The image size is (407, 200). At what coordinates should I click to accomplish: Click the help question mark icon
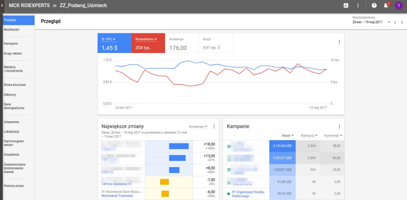coord(374,6)
